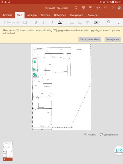
Task: Open the user account avatar
Action: coord(119,8)
